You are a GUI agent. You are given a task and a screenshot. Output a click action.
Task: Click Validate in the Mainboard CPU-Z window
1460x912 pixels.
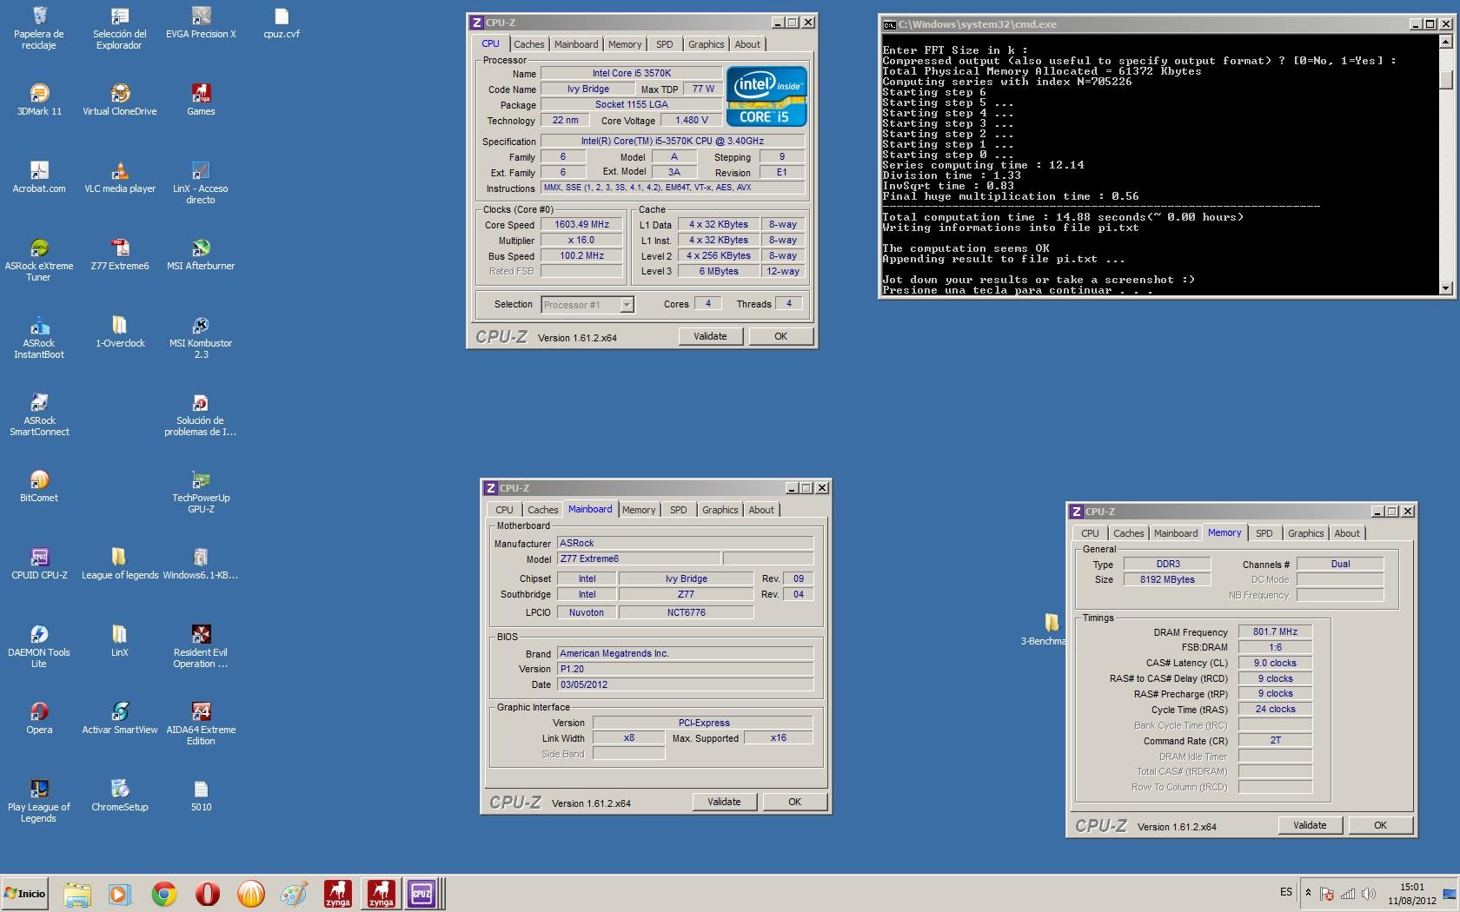(724, 802)
